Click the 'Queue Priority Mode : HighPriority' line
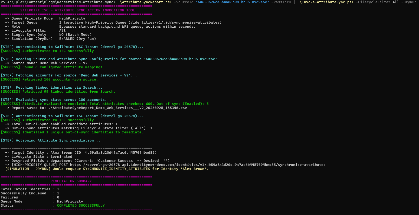Viewport: 419px width, 215px height. pyautogui.click(x=45, y=18)
